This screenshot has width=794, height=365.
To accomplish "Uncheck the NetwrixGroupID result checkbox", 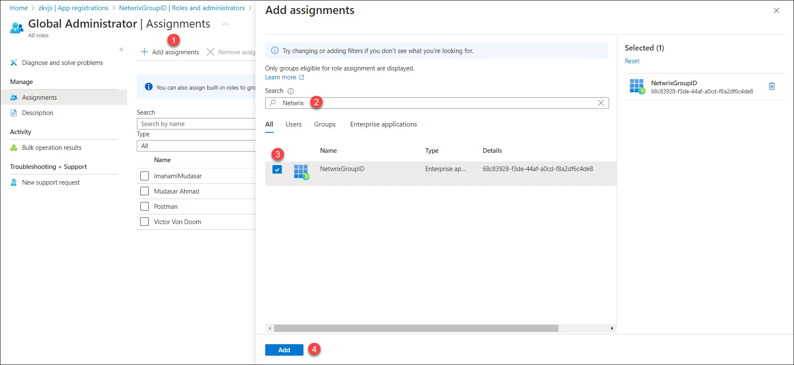I will coord(277,169).
